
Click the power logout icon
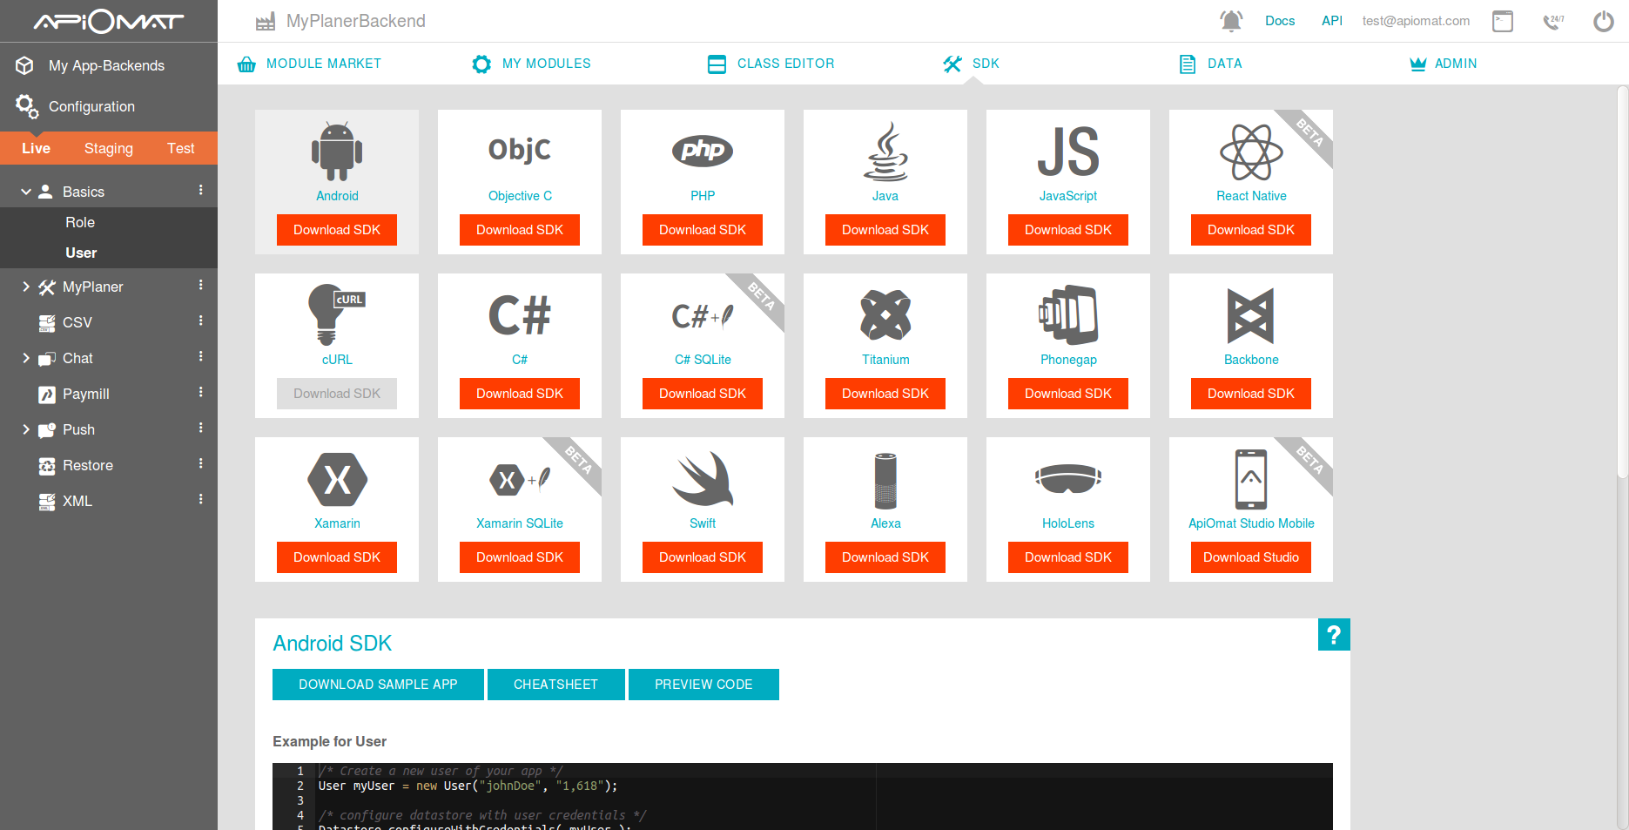(1603, 21)
